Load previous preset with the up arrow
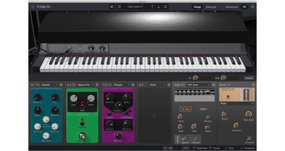Image resolution: width=285 pixels, height=151 pixels. 152,7
